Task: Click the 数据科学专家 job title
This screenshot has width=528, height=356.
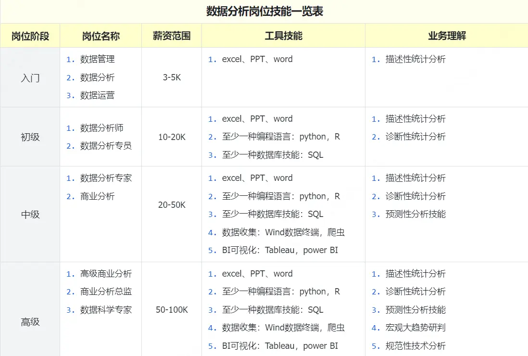Action: click(x=106, y=310)
